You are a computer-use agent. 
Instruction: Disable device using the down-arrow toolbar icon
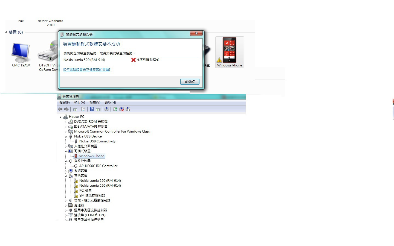point(128,109)
